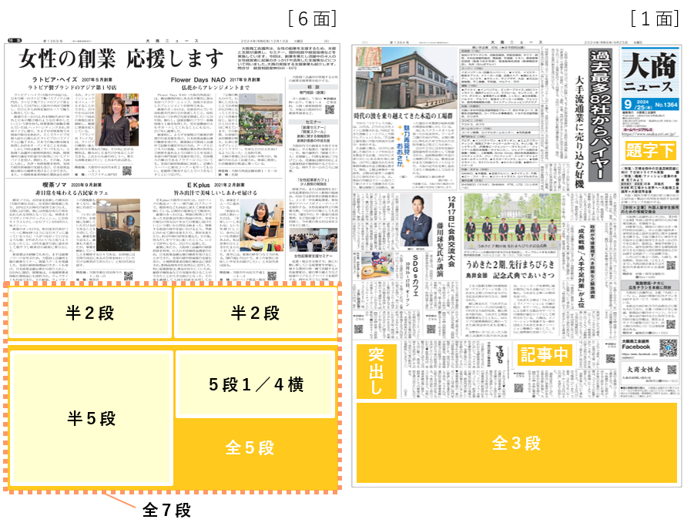Select the 突出し ad slot

376,372
